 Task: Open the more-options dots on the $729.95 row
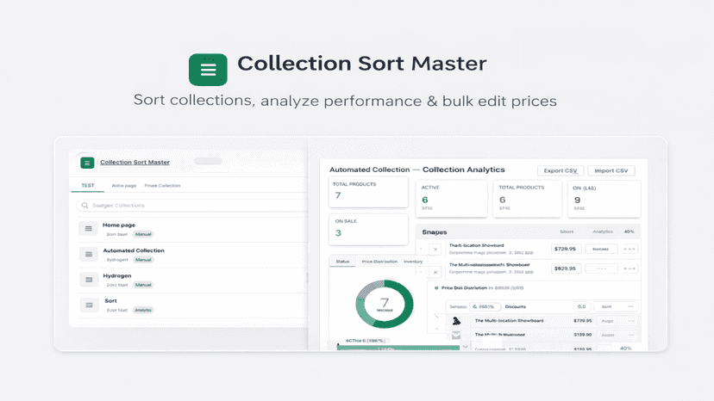pyautogui.click(x=629, y=249)
